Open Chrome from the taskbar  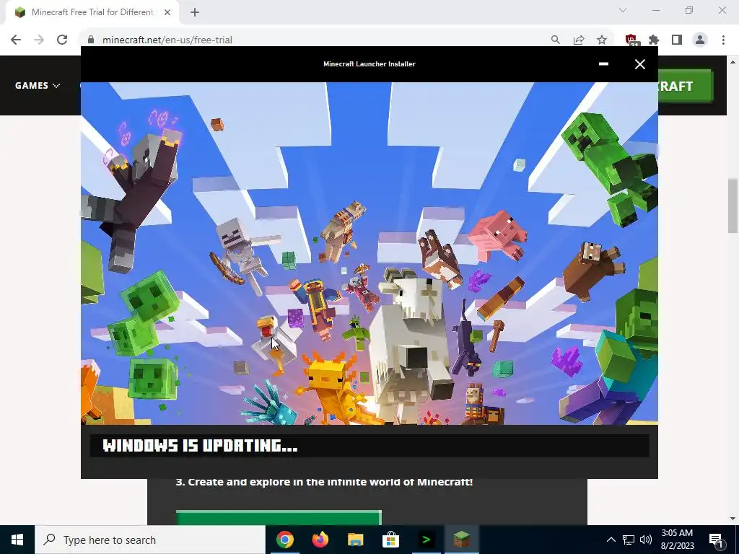coord(284,540)
